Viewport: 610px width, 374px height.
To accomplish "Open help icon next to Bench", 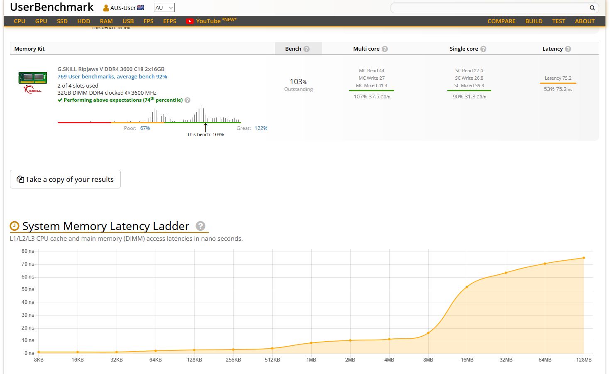I will tap(307, 49).
